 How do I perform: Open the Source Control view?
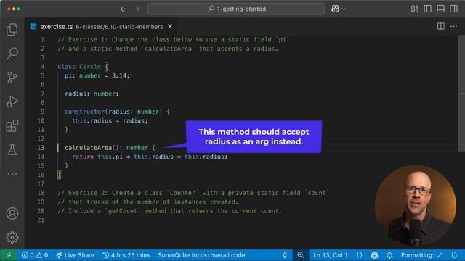[x=12, y=78]
